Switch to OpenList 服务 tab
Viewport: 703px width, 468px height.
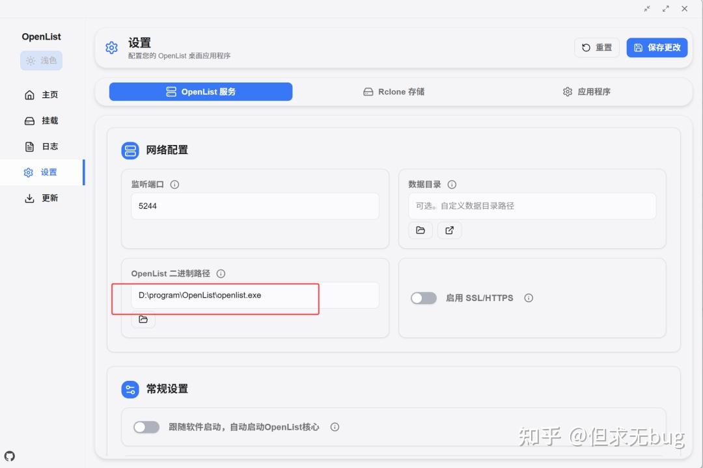(x=201, y=92)
